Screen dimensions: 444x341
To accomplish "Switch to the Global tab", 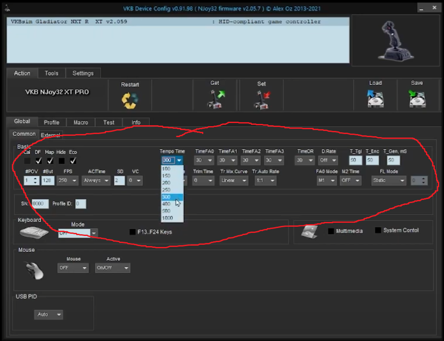I will 22,121.
